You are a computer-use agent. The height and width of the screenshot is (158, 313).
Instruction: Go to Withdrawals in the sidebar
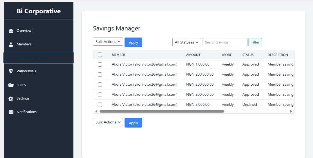click(x=26, y=71)
